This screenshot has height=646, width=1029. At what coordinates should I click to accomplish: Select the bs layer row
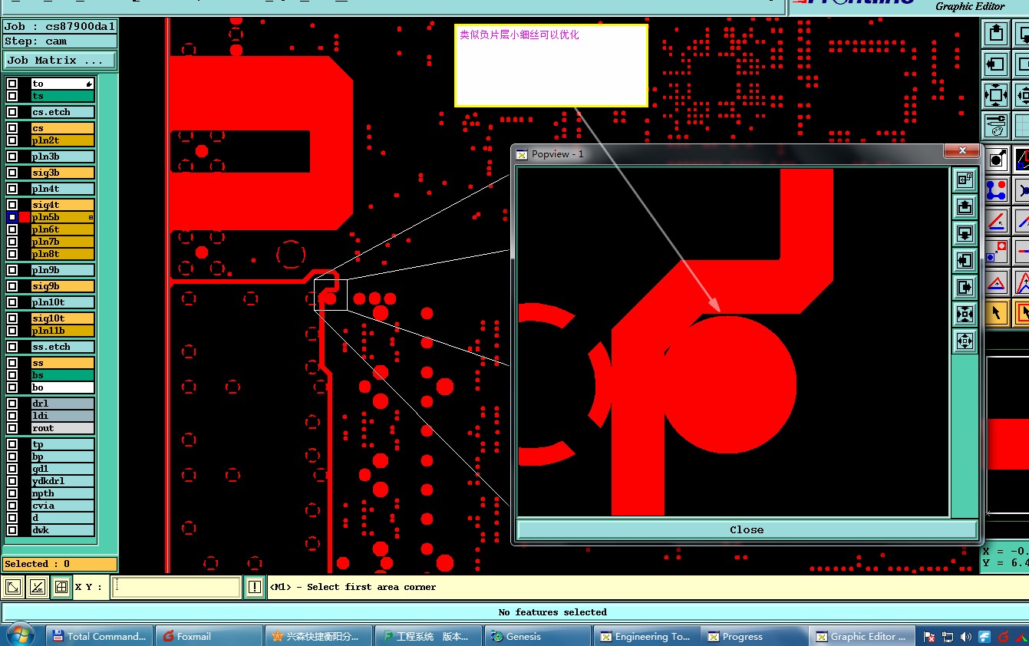tap(63, 375)
